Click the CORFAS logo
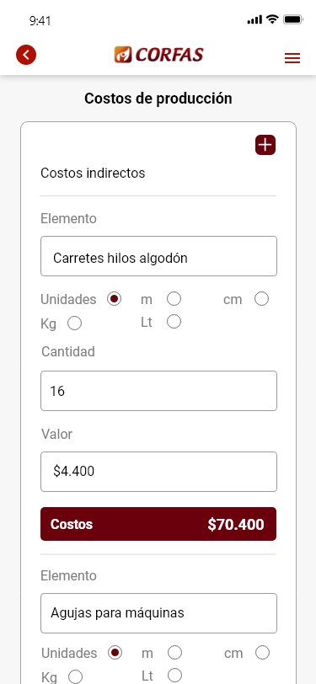The height and width of the screenshot is (684, 316). pos(159,55)
